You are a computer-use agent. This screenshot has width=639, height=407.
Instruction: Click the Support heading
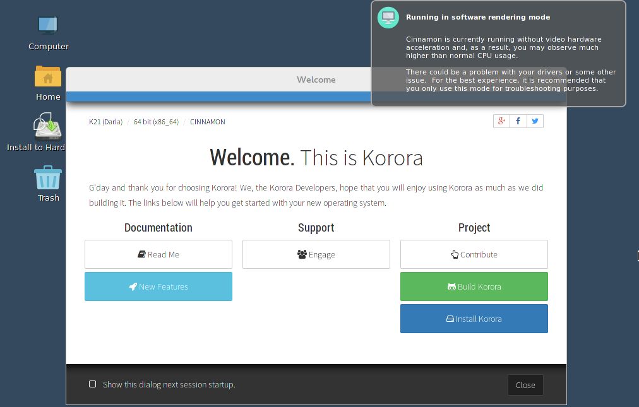coord(316,227)
